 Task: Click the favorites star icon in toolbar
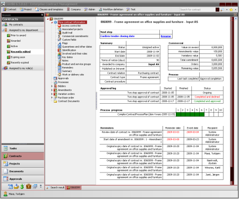tap(231, 10)
